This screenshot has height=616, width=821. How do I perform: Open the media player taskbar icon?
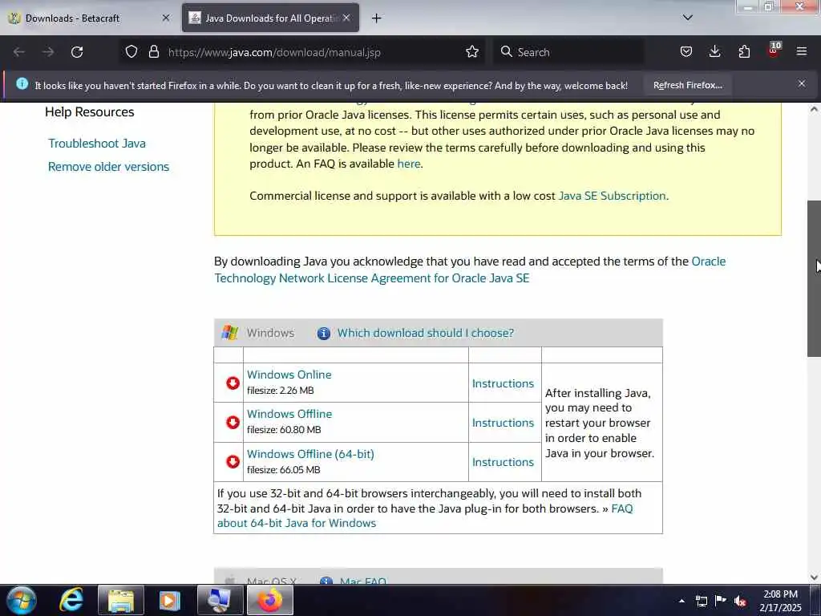click(169, 600)
